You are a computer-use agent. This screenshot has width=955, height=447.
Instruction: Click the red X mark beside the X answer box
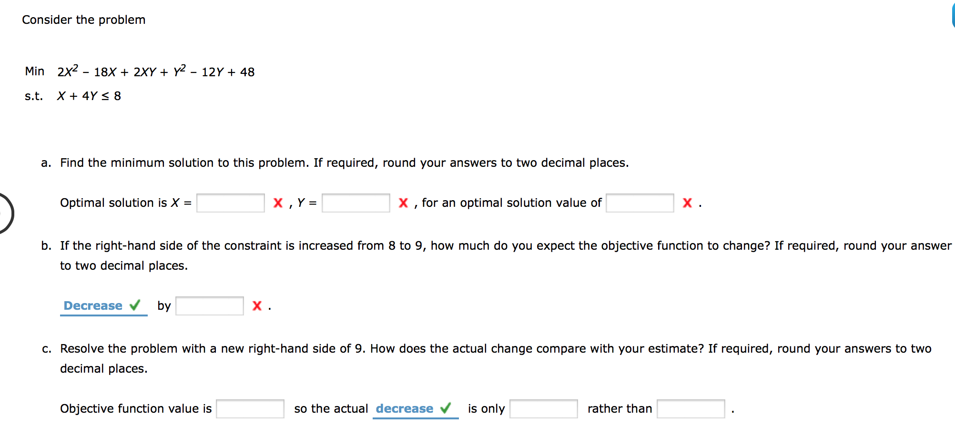tap(278, 203)
